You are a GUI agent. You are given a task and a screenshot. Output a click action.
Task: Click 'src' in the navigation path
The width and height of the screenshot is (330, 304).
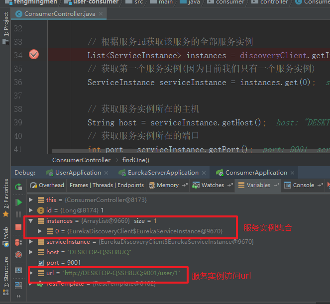coord(135,2)
